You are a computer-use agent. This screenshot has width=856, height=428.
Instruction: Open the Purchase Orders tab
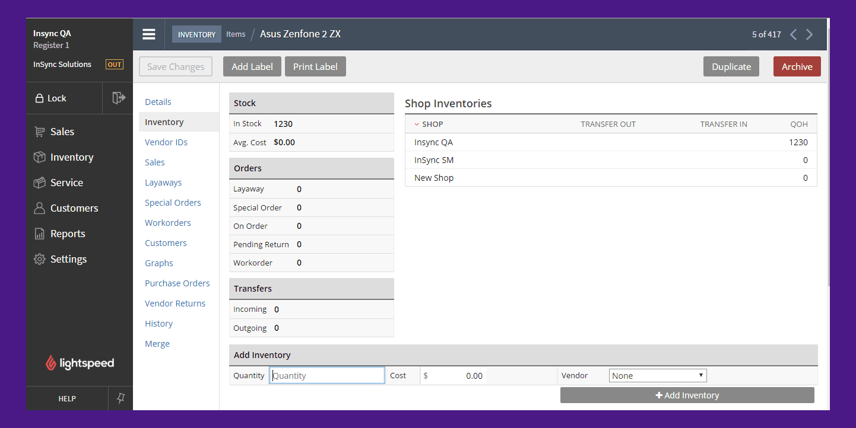pos(177,283)
